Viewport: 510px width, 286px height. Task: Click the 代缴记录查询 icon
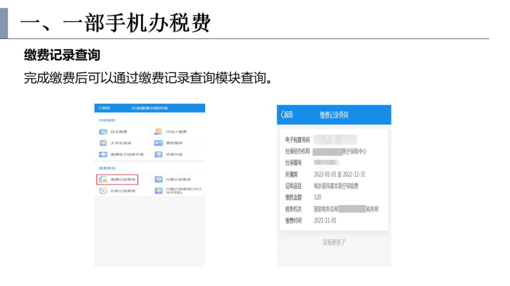(158, 179)
